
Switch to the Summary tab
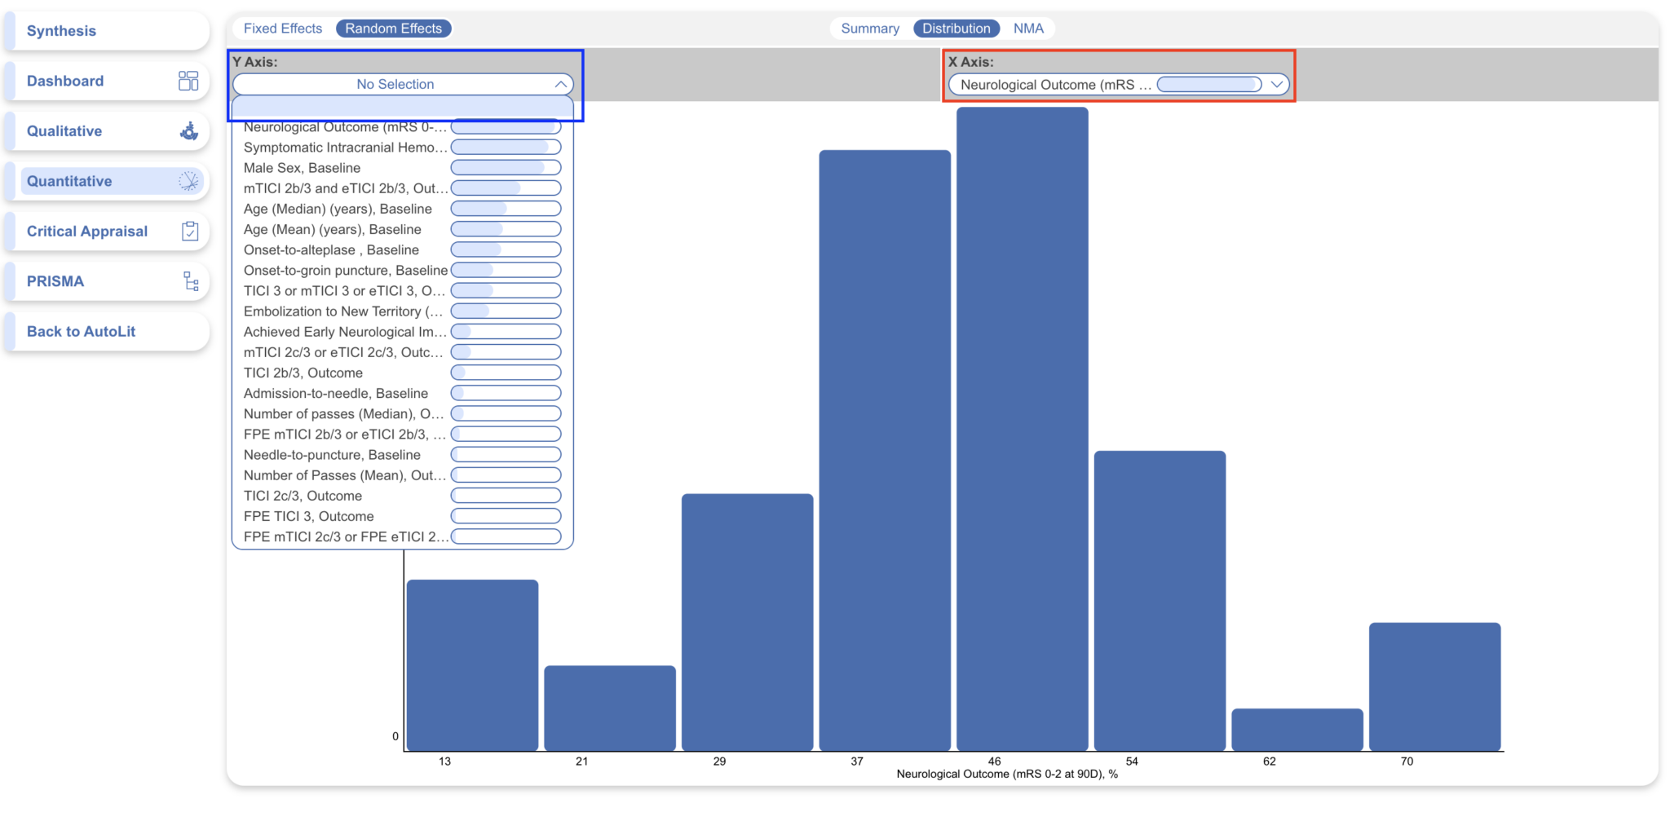coord(869,28)
